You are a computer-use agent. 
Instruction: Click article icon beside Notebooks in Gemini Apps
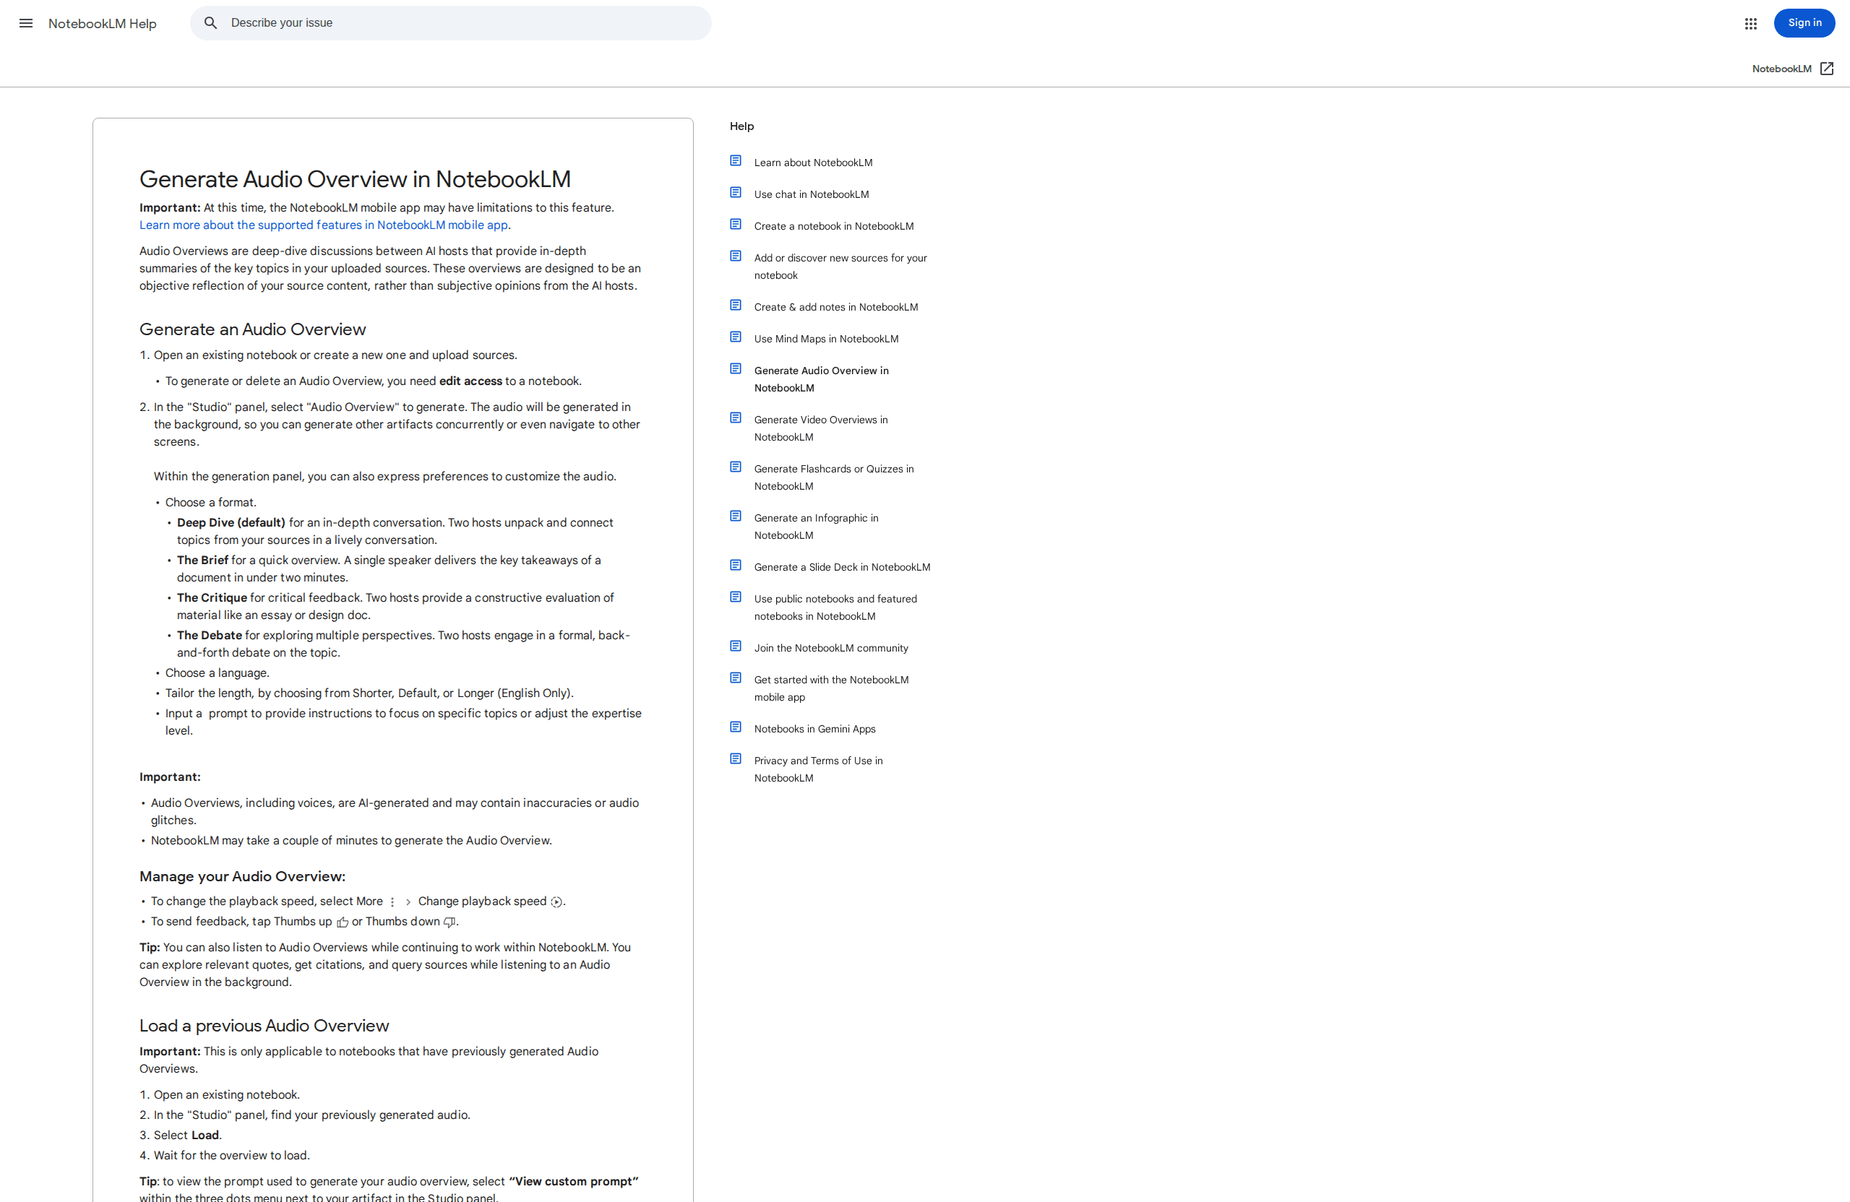736,727
